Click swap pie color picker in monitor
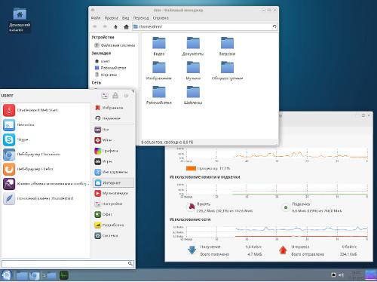The width and height of the screenshot is (377, 282). (x=286, y=207)
